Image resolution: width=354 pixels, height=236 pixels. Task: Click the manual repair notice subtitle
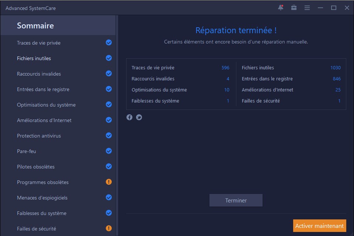(236, 42)
